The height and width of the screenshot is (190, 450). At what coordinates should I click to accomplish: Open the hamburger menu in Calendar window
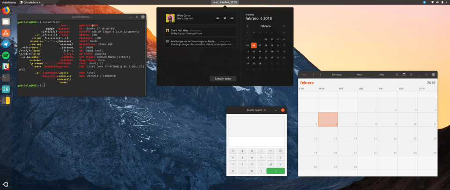(x=411, y=75)
